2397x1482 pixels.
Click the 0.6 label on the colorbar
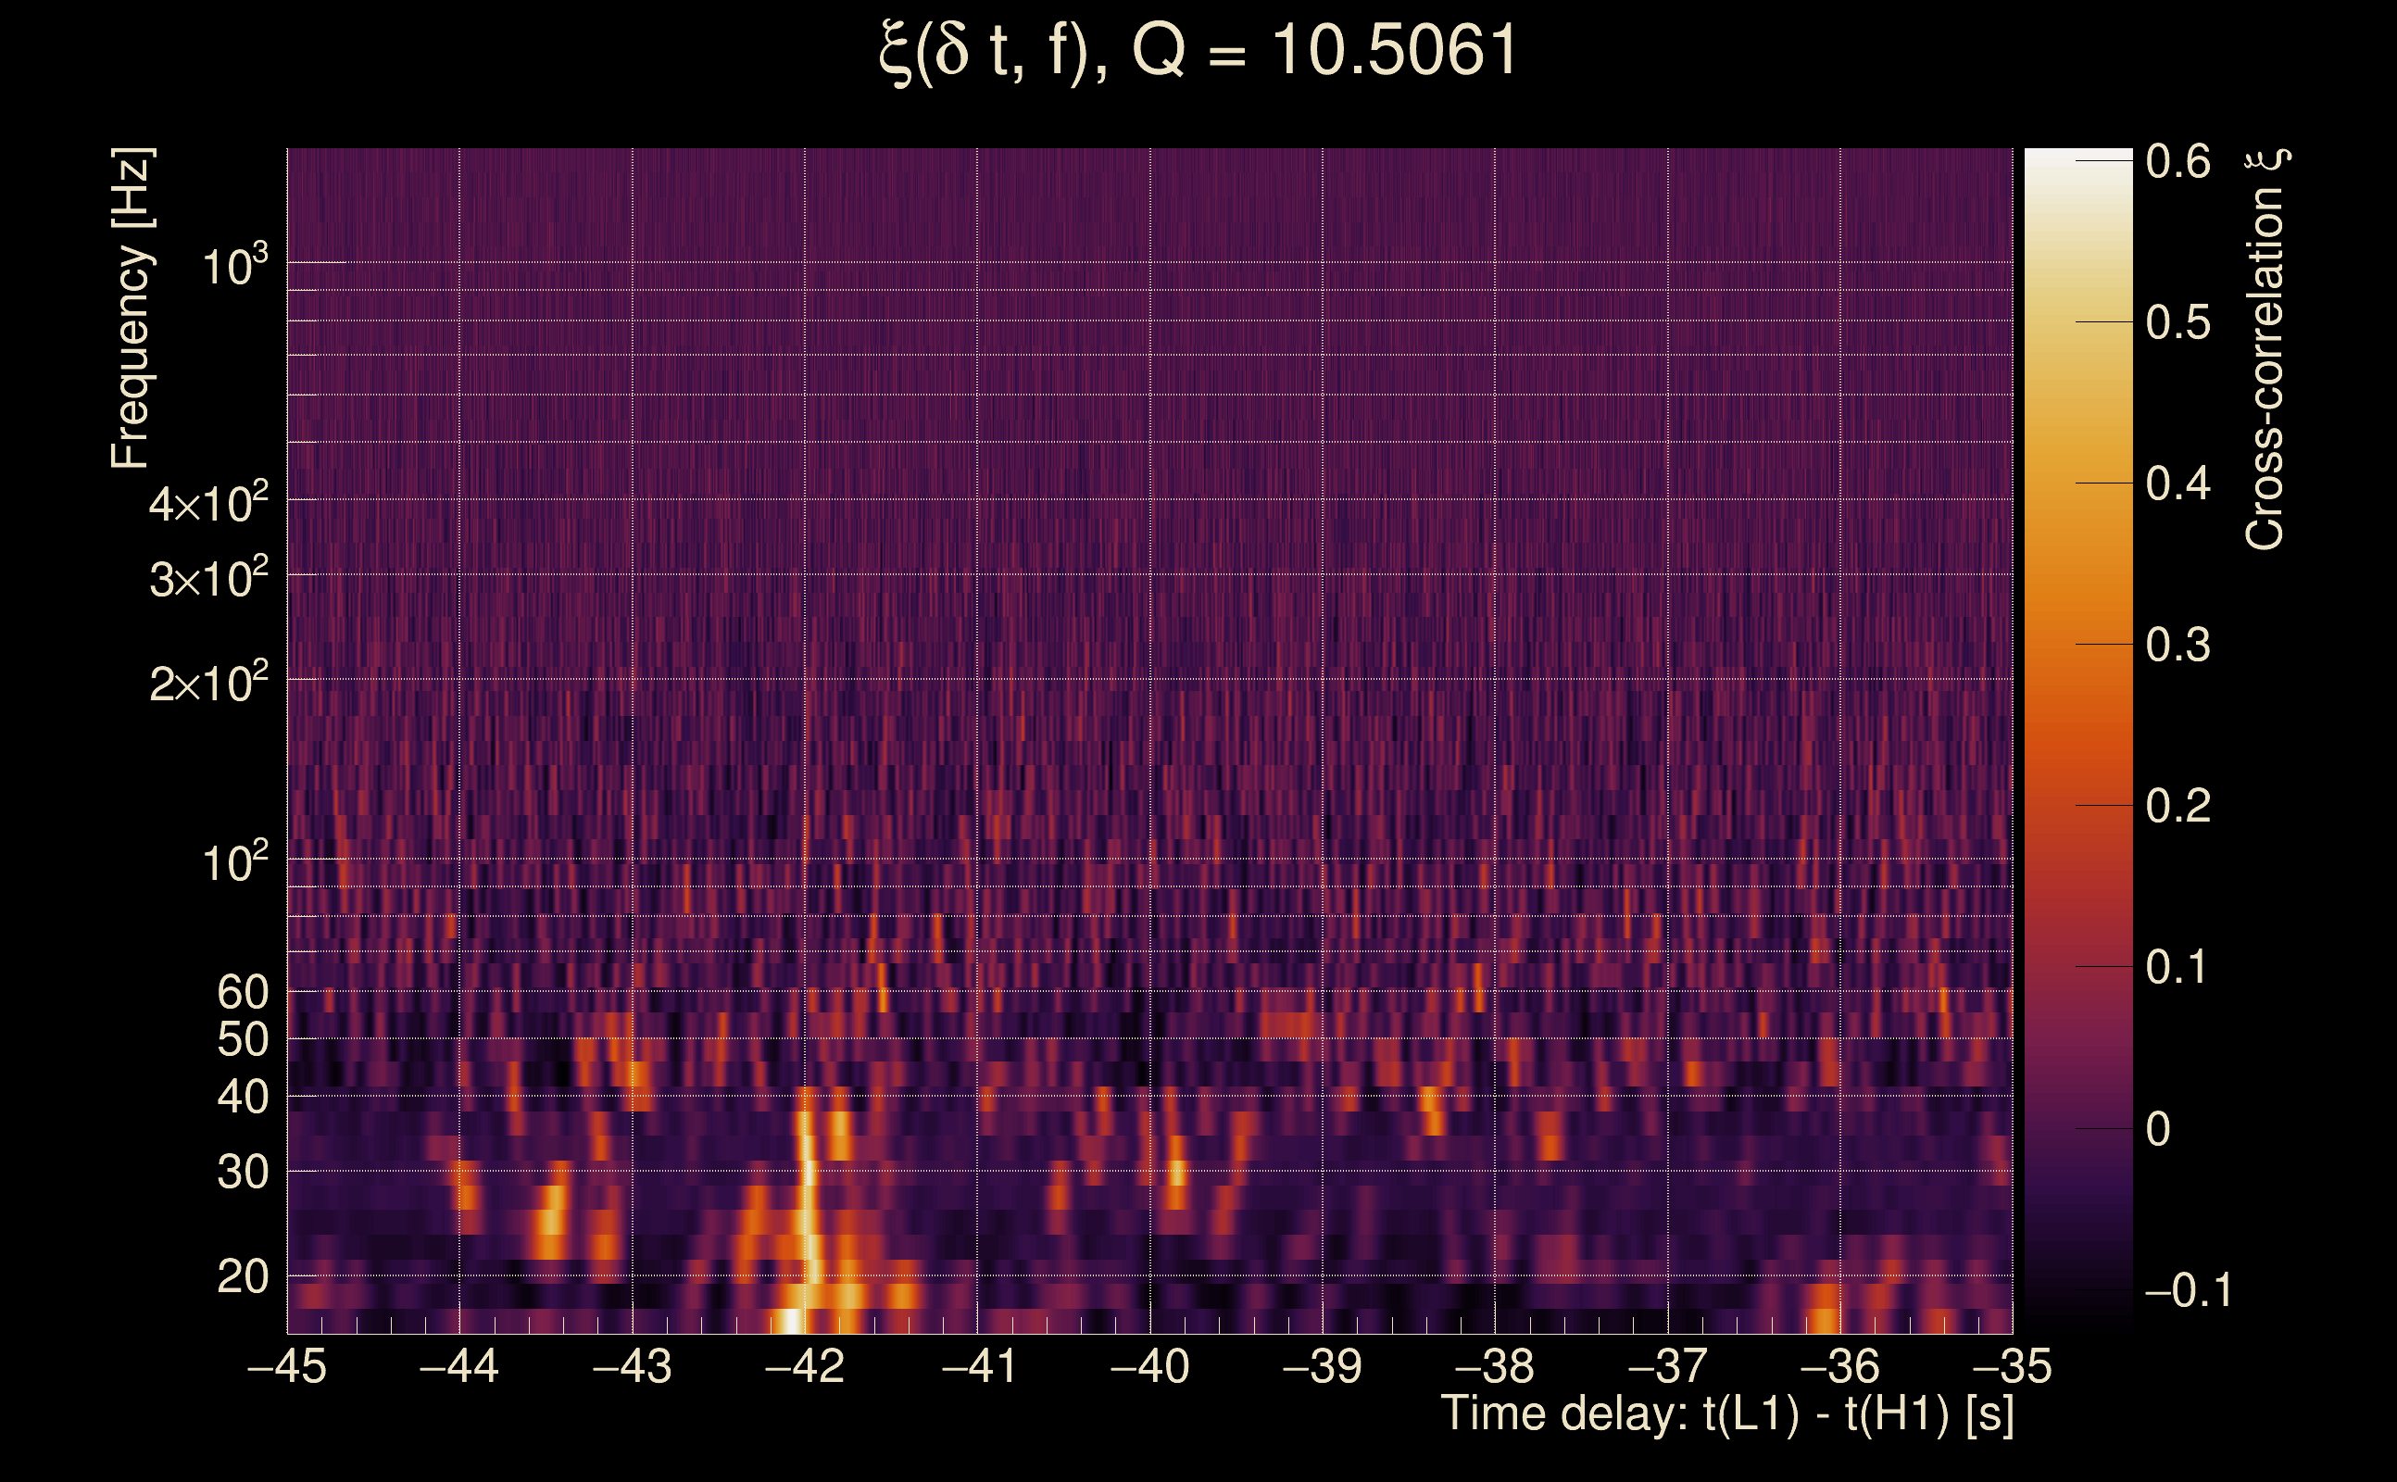click(2177, 162)
